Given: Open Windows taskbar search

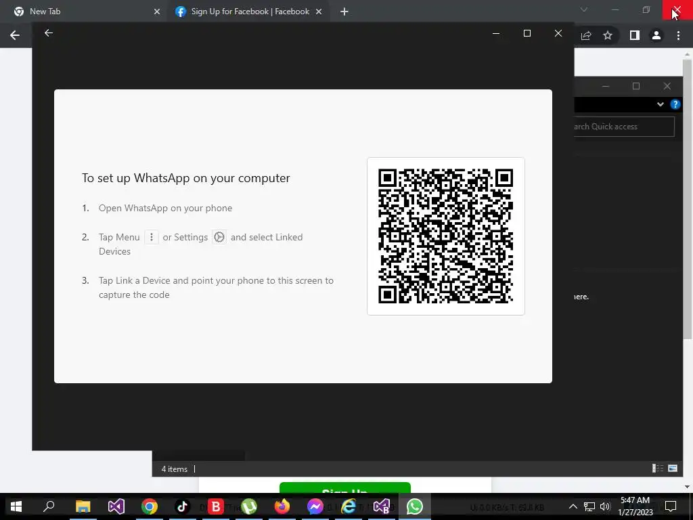Looking at the screenshot, I should [49, 506].
